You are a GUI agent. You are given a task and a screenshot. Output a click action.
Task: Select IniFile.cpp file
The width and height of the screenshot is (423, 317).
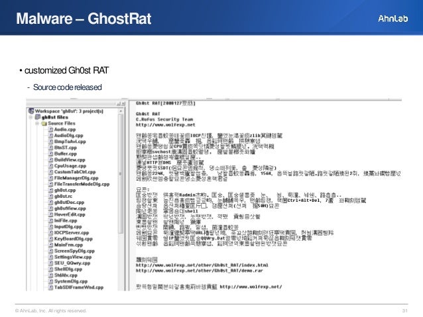tap(66, 220)
